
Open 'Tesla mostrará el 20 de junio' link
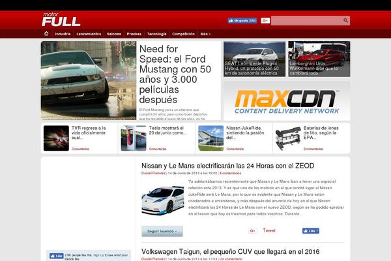167,130
